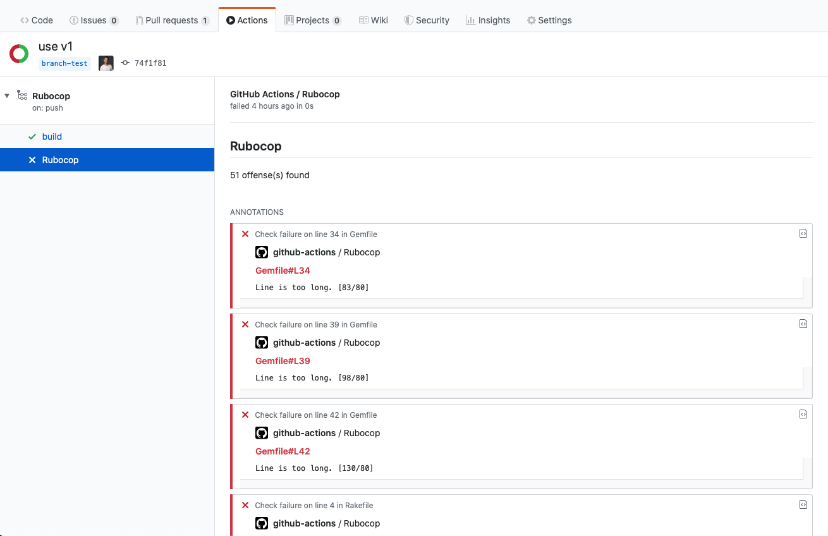828x536 pixels.
Task: Open the Gemfile#L34 link
Action: 283,271
